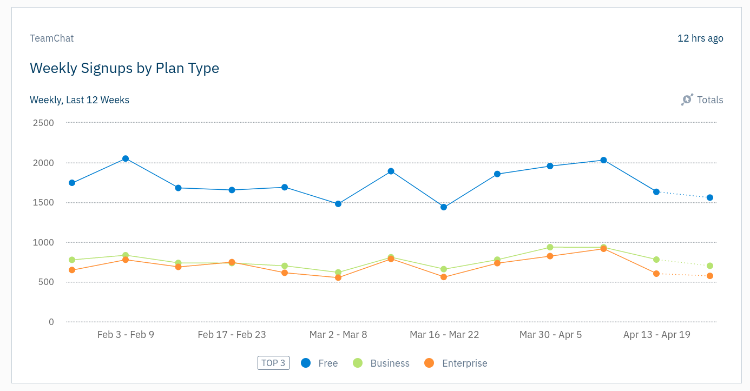Select the Enterprise data point for Apr 13 - Apr 19
This screenshot has width=750, height=391.
(x=656, y=274)
